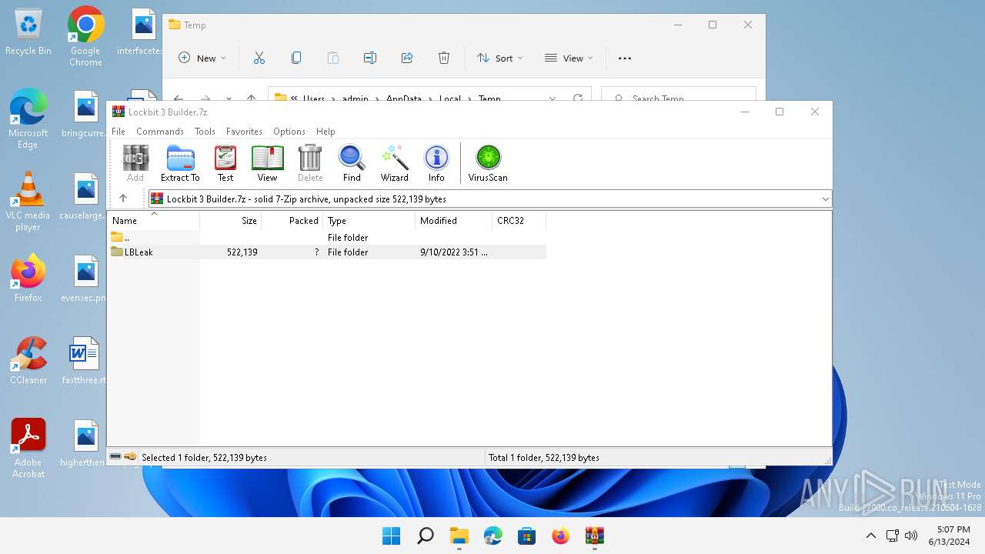Viewport: 985px width, 554px height.
Task: Click the Paste icon in Explorer
Action: click(333, 58)
